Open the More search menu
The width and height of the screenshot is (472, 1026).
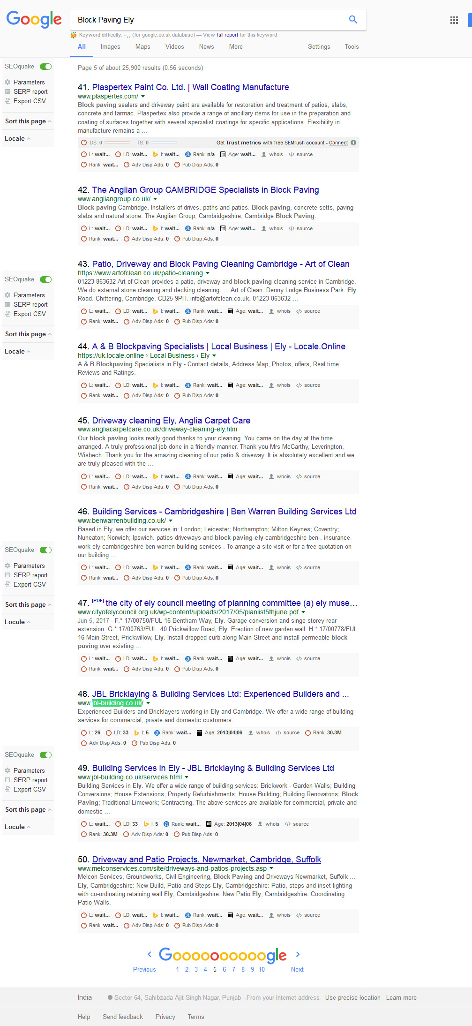[236, 47]
